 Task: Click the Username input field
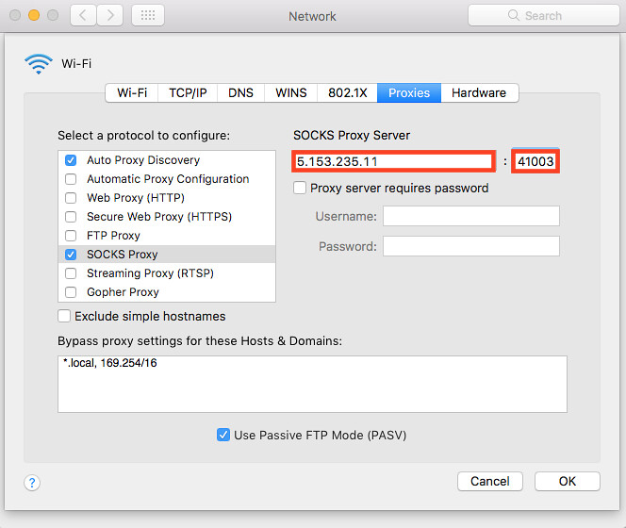(x=471, y=216)
